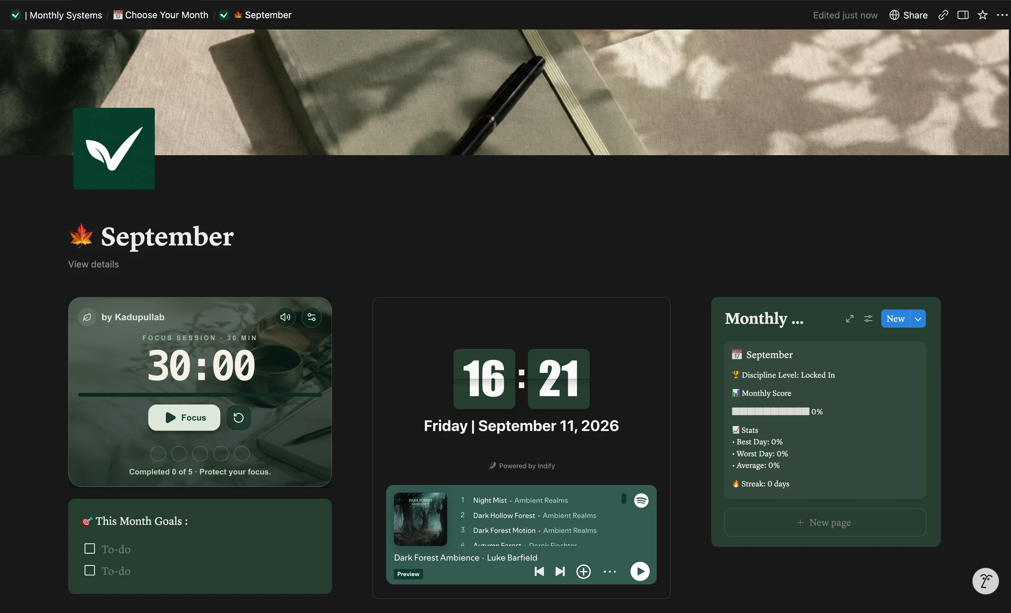Screen dimensions: 1011x613
Task: Start the Focus session
Action: coord(184,418)
